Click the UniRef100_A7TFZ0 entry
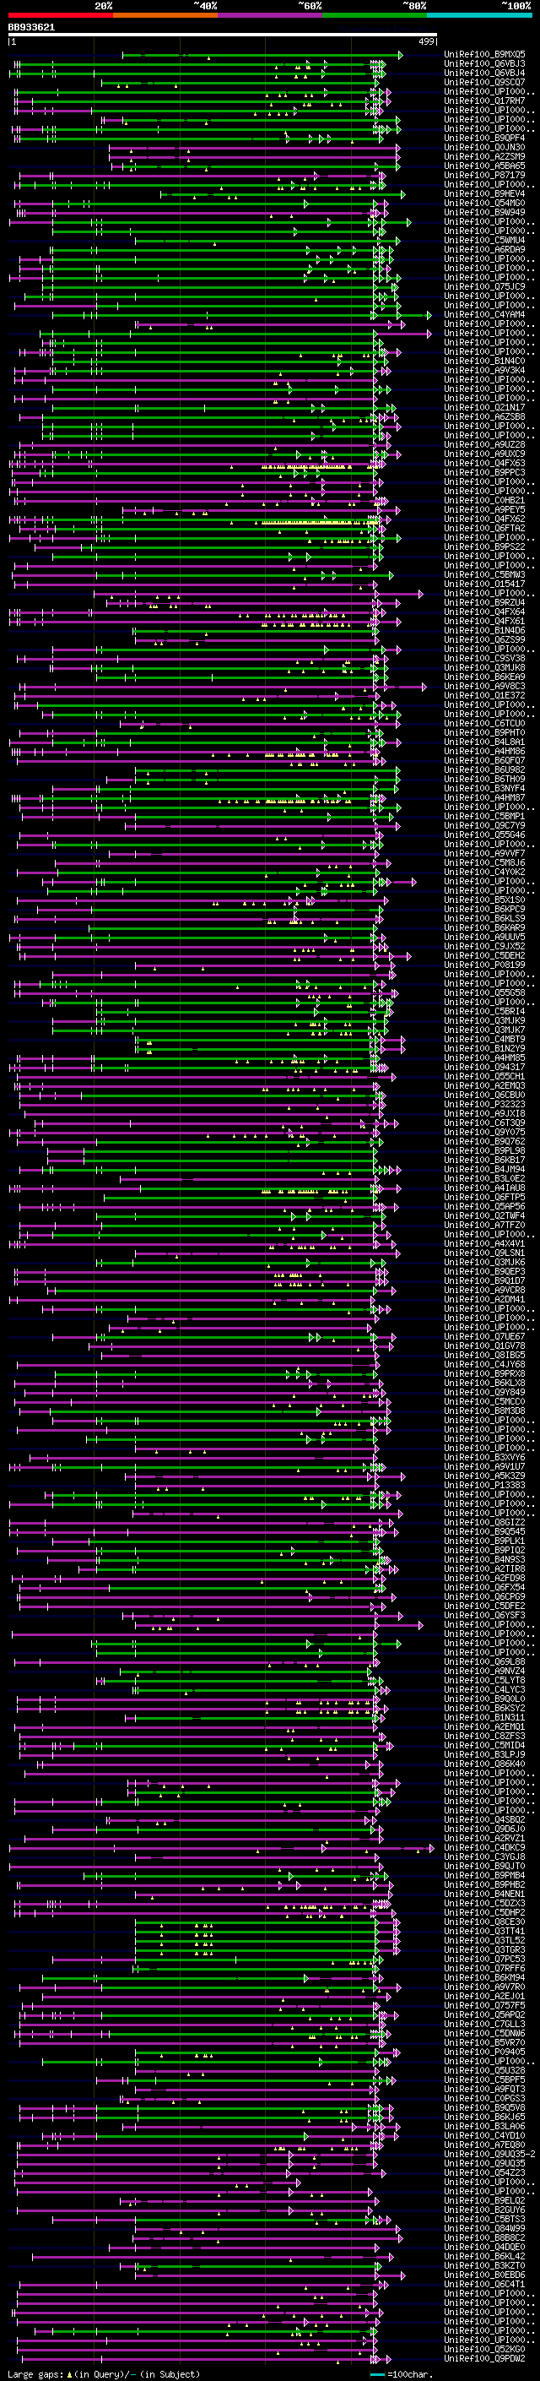 (484, 1225)
